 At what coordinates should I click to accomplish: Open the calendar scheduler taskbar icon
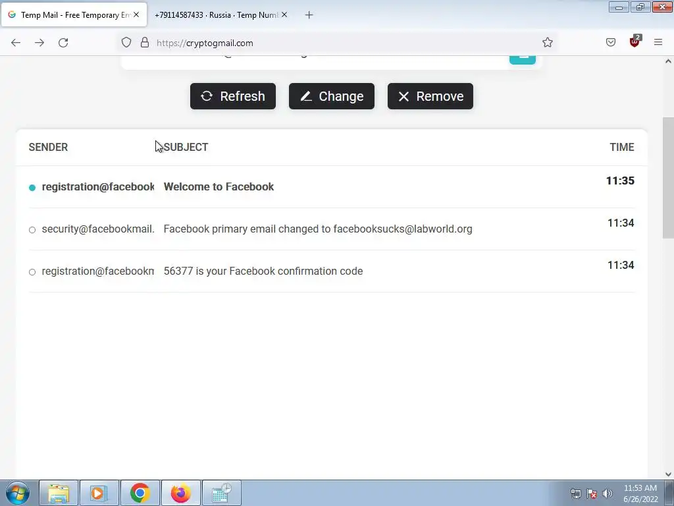pyautogui.click(x=222, y=493)
